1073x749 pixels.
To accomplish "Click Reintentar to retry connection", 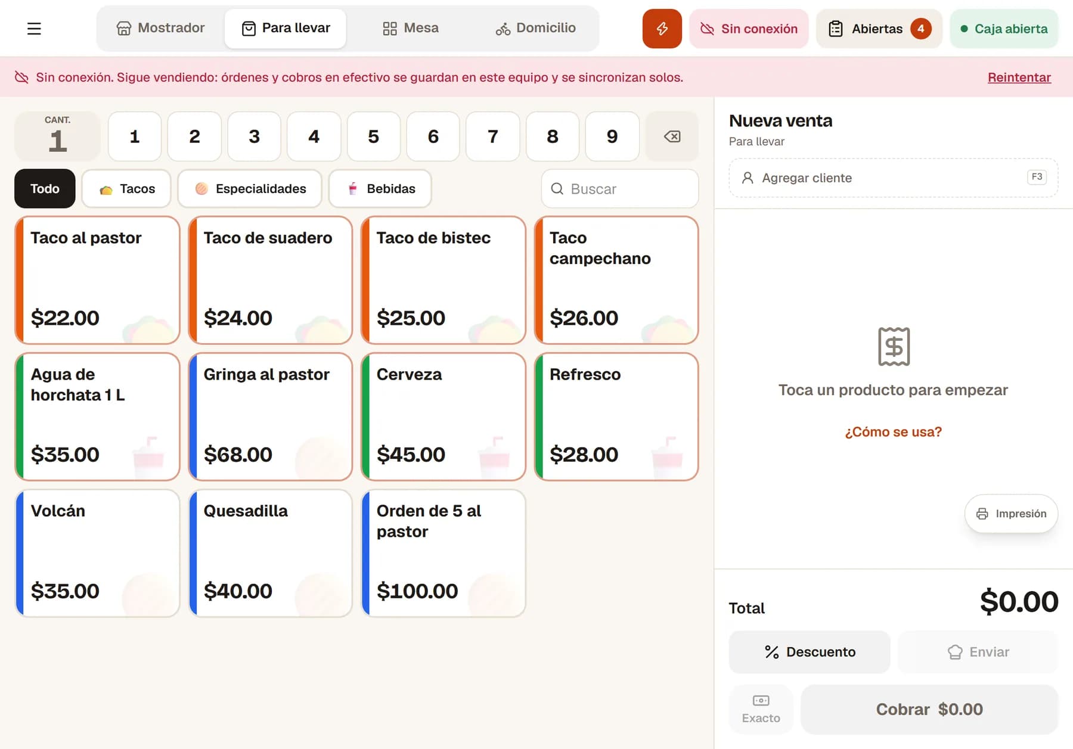I will (x=1019, y=77).
